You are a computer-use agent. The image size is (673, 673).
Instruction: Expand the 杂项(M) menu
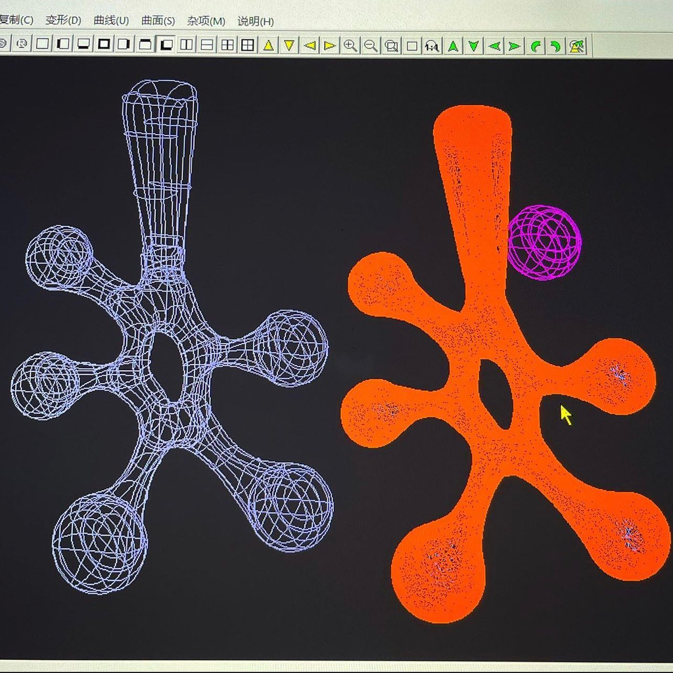click(206, 20)
